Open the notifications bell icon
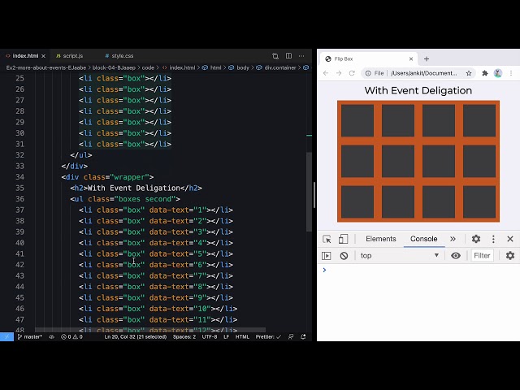This screenshot has height=390, width=520. point(303,337)
